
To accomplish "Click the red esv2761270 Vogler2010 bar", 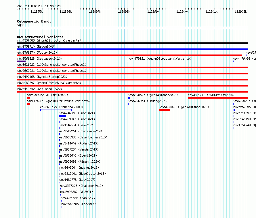I will (x=129, y=55).
